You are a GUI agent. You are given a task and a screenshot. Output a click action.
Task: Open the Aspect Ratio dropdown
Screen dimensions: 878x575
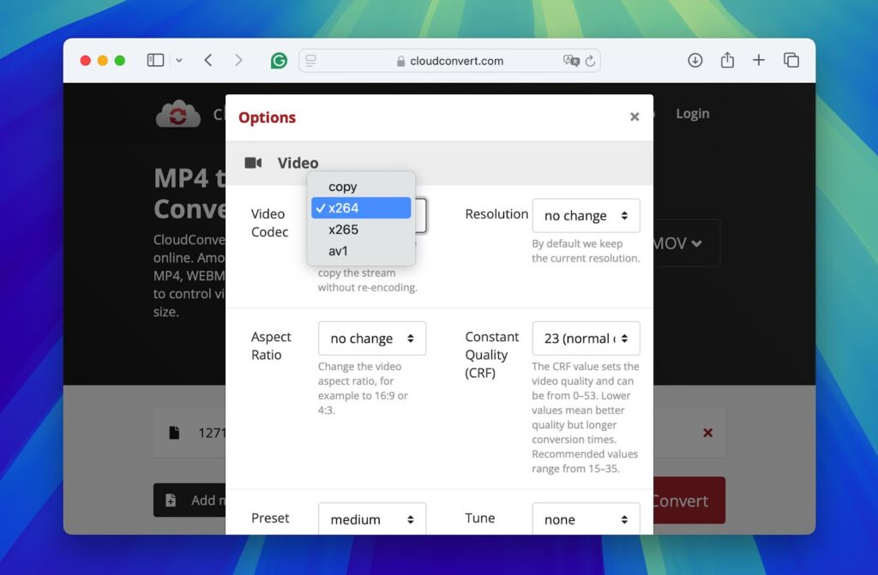(x=372, y=338)
